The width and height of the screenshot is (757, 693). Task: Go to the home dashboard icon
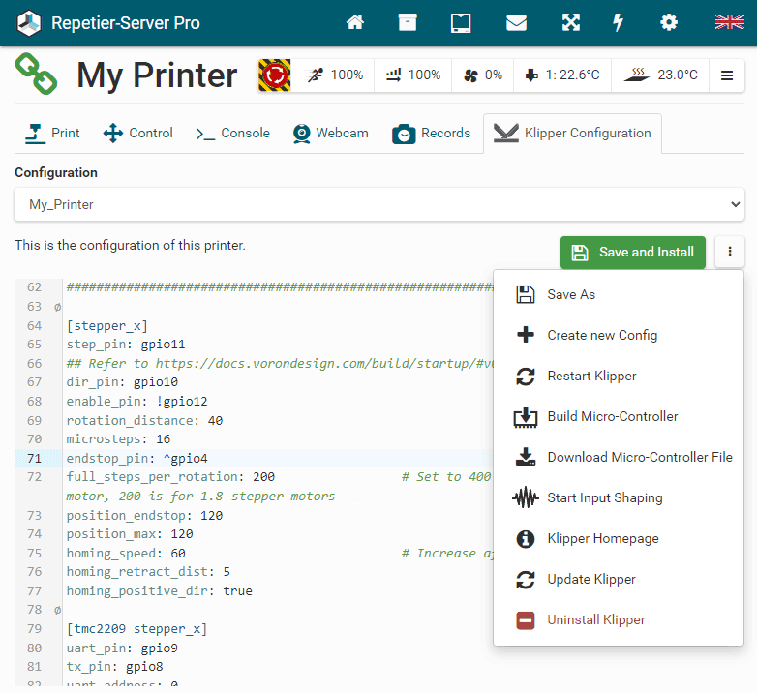[355, 22]
